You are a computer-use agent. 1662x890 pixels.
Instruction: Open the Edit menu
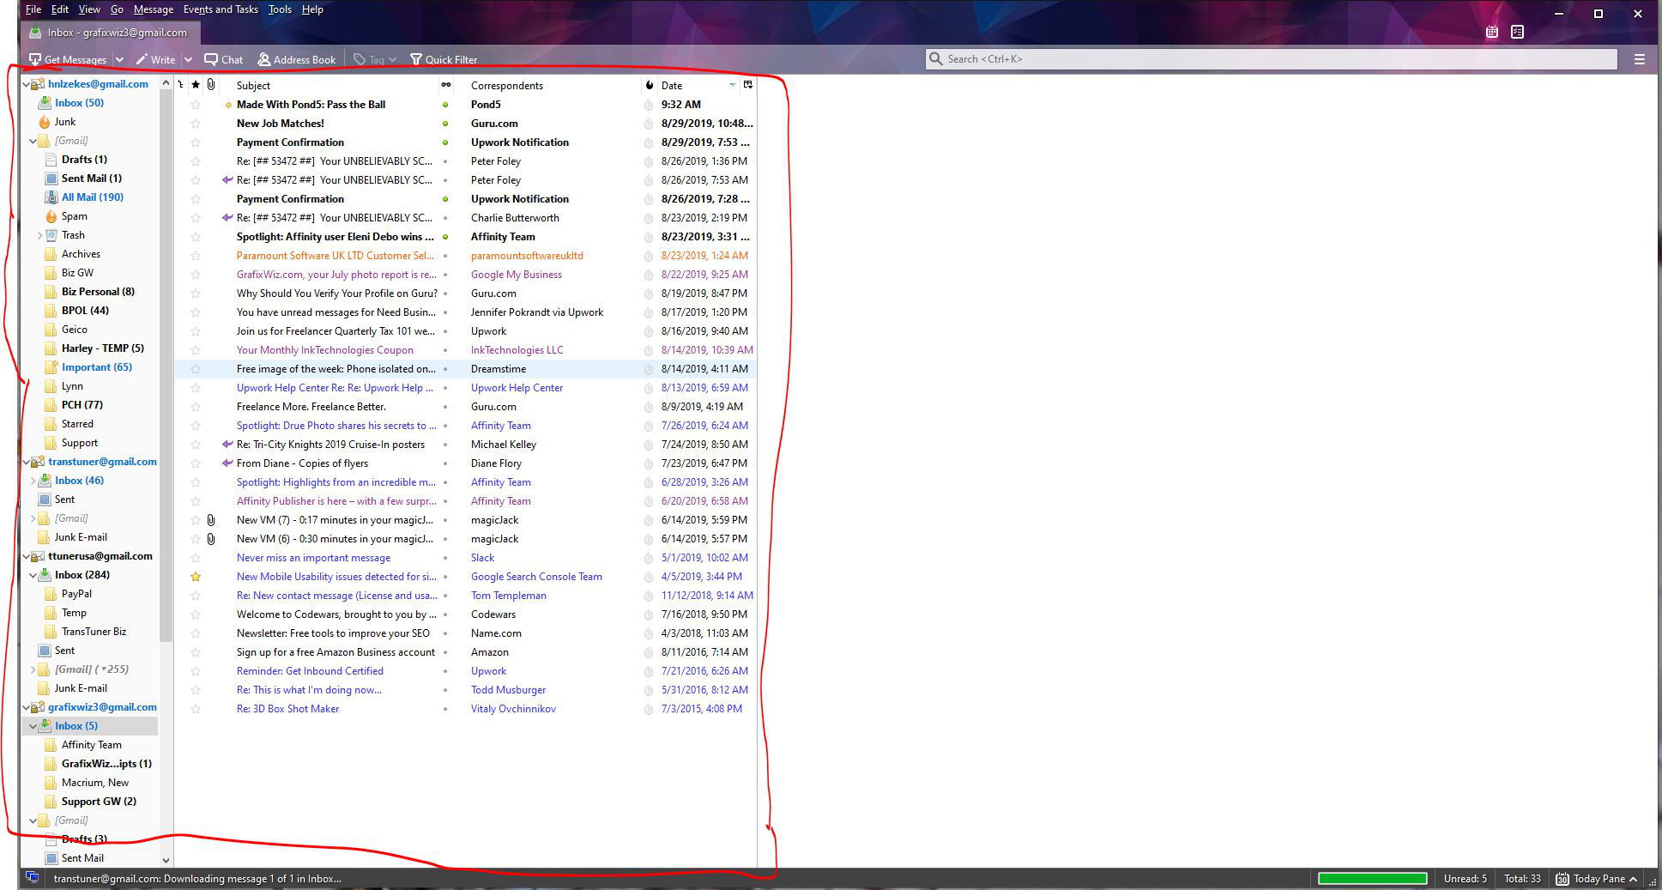click(59, 9)
